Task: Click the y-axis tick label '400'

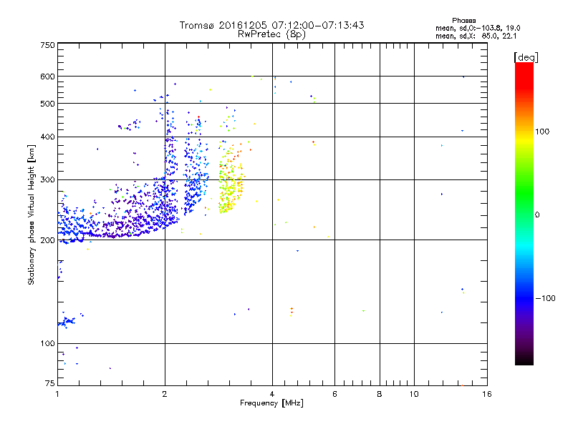Action: 47,137
